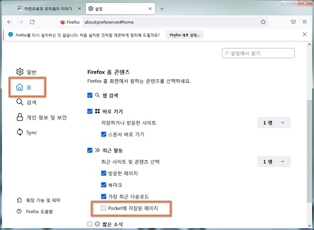Screen dimensions: 314x230
Task: Click the gear icon for 일반 settings
Action: (20, 72)
